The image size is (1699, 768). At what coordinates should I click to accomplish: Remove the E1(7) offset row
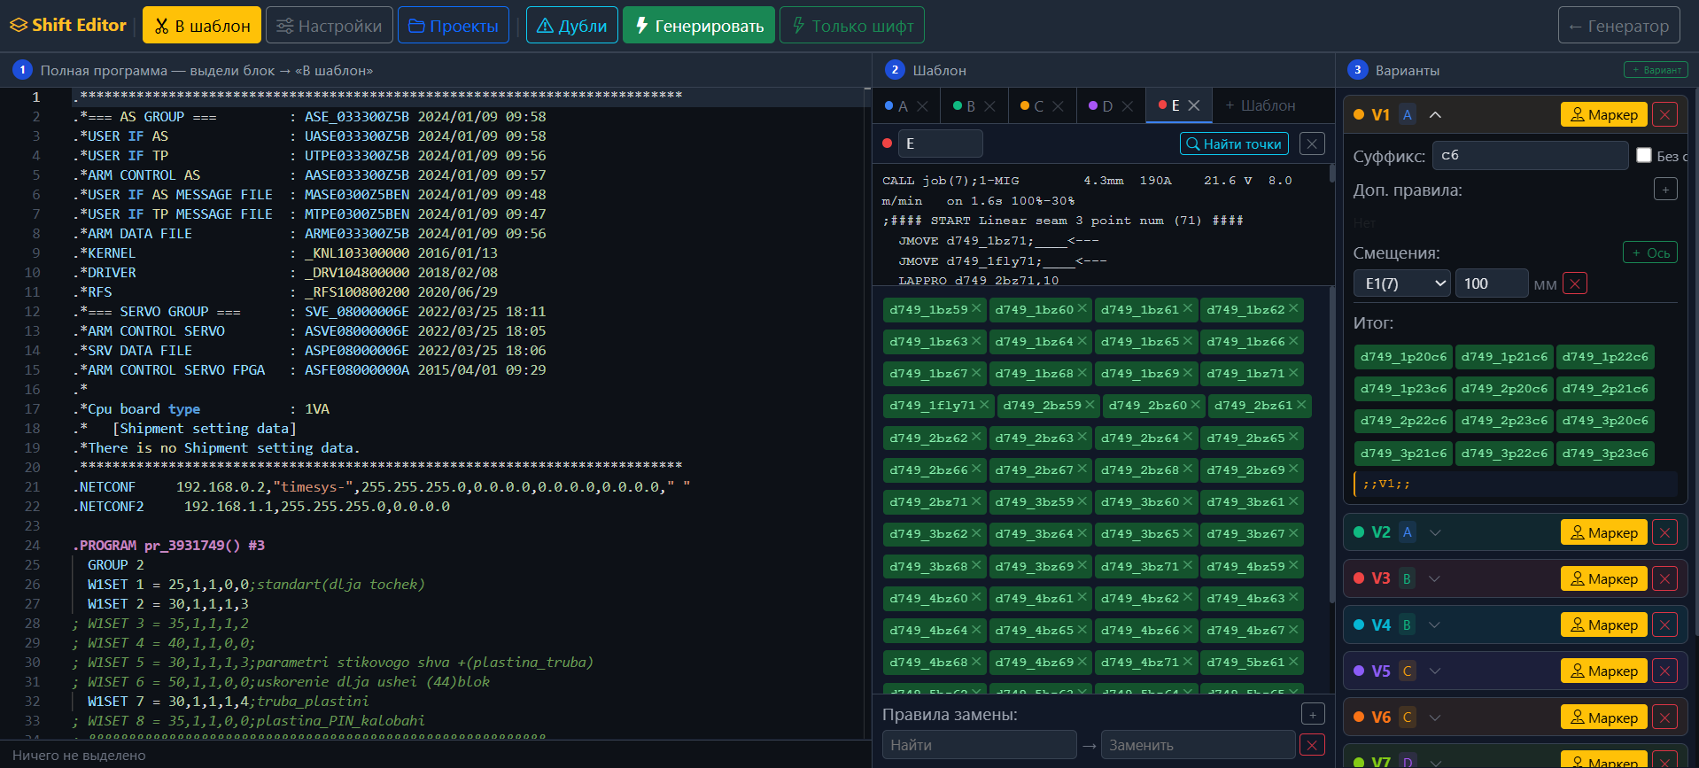coord(1575,283)
